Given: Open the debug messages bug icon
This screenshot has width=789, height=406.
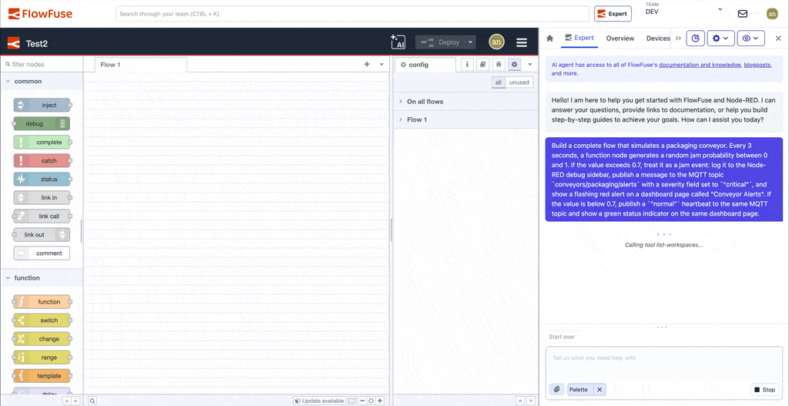Looking at the screenshot, I should 499,65.
